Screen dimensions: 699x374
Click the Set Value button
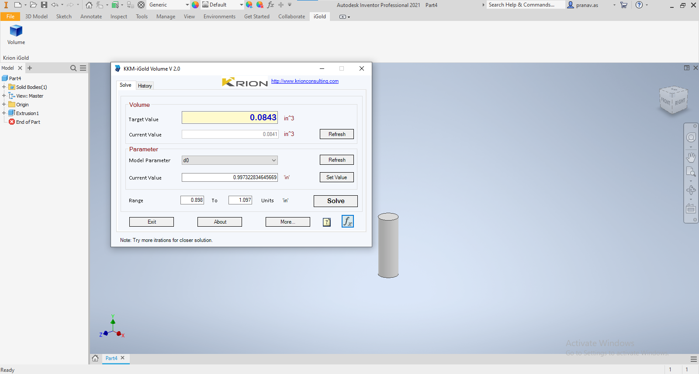point(337,177)
